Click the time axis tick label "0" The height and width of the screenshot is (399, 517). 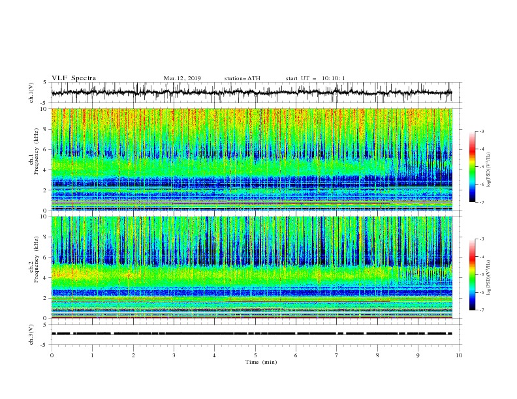coord(52,355)
